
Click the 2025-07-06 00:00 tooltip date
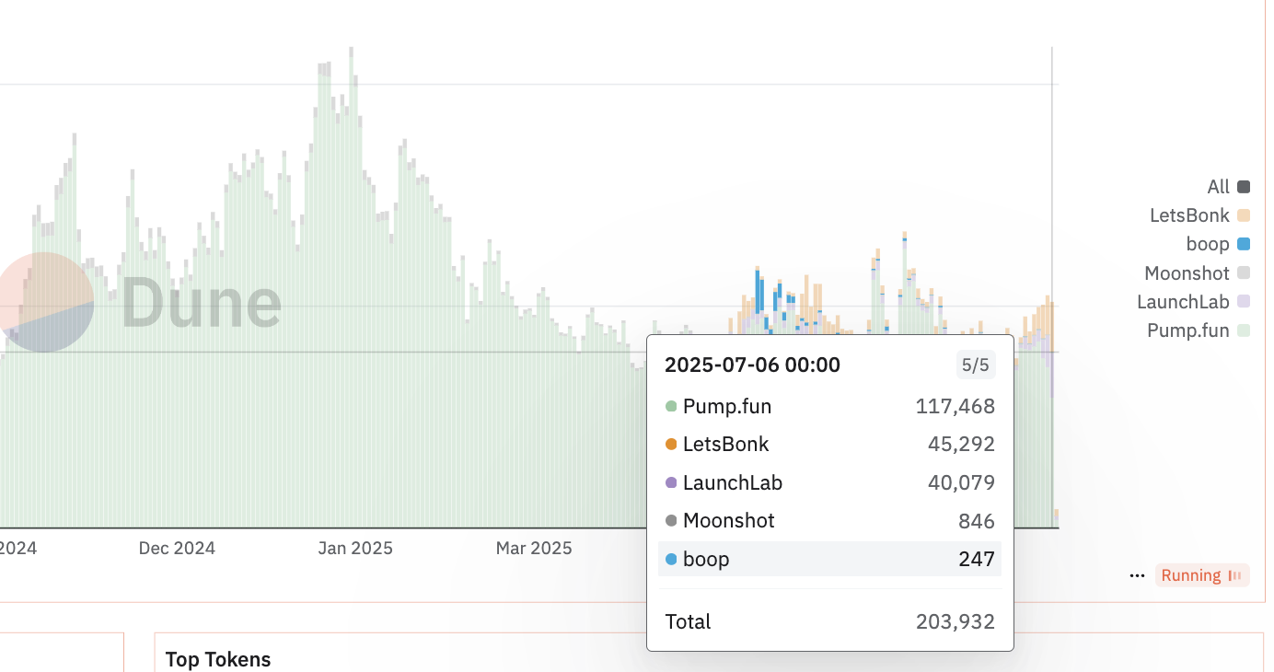click(752, 365)
